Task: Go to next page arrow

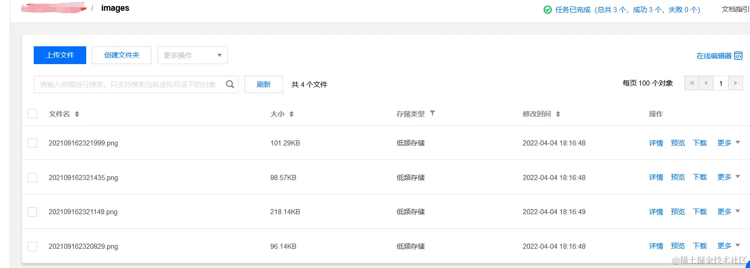Action: click(735, 83)
